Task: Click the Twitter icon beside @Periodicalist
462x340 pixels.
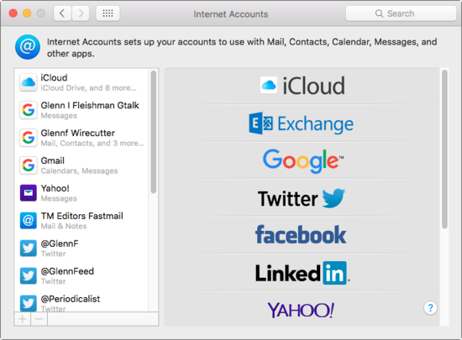Action: click(29, 303)
